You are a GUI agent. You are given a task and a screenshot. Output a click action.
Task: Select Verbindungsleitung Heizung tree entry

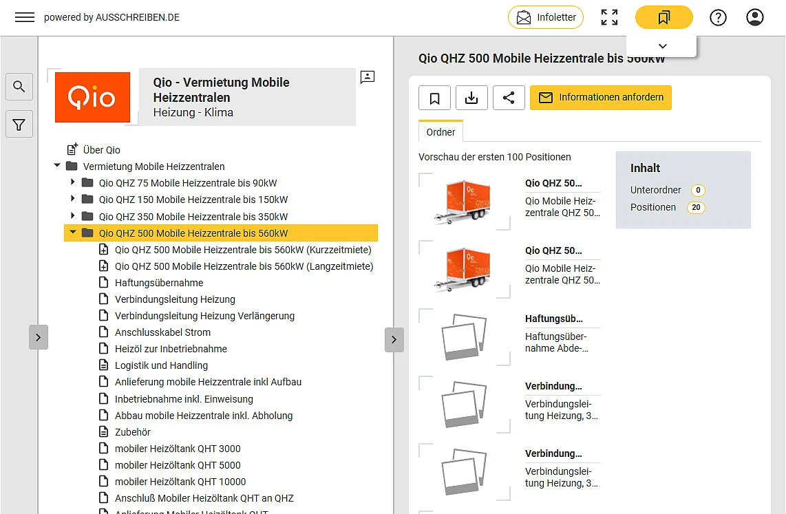[175, 299]
